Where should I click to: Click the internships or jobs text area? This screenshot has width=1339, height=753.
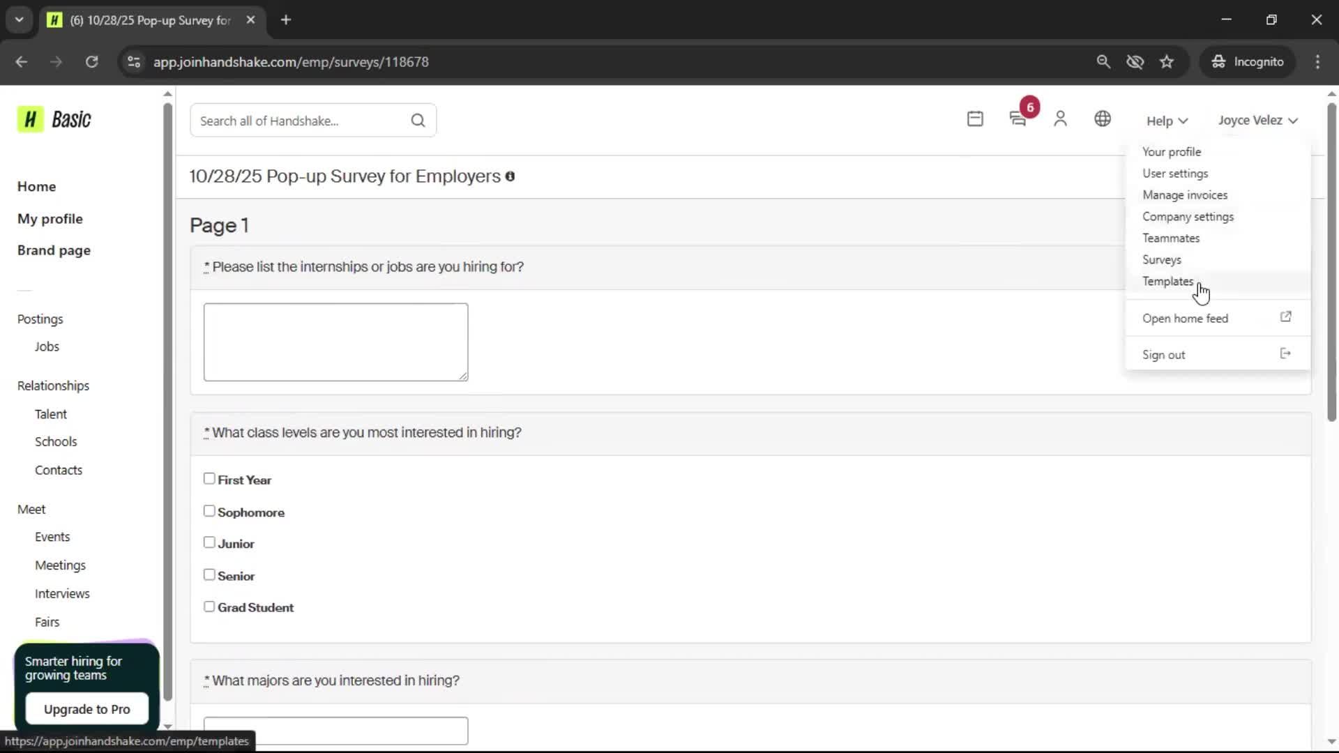pos(335,342)
